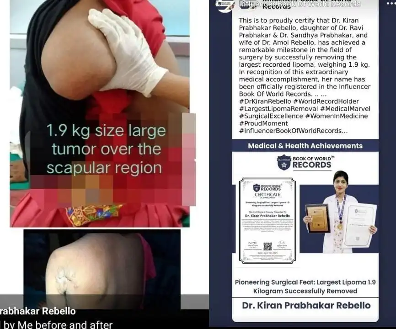Tap the Influencer logo beside Book Of World Records
396x329 pixels.
[x=284, y=160]
